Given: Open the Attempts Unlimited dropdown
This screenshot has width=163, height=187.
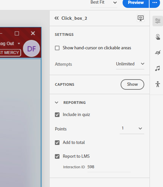Looking at the screenshot, I should (x=130, y=64).
